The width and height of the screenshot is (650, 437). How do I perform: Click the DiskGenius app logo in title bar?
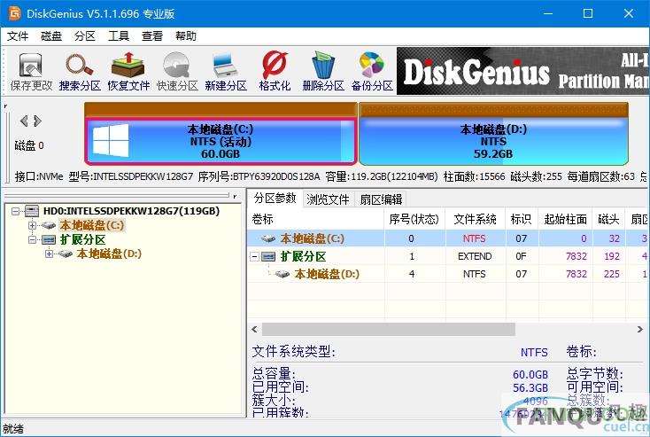tap(14, 13)
